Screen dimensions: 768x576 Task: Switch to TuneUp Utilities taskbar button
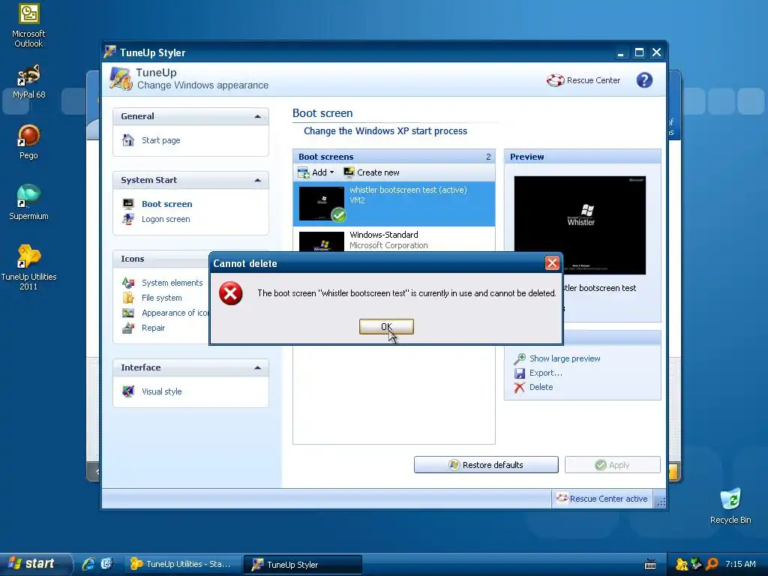pyautogui.click(x=182, y=564)
